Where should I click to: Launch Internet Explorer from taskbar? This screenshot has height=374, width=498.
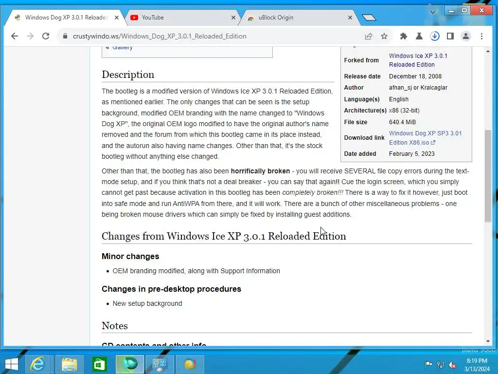pyautogui.click(x=37, y=364)
